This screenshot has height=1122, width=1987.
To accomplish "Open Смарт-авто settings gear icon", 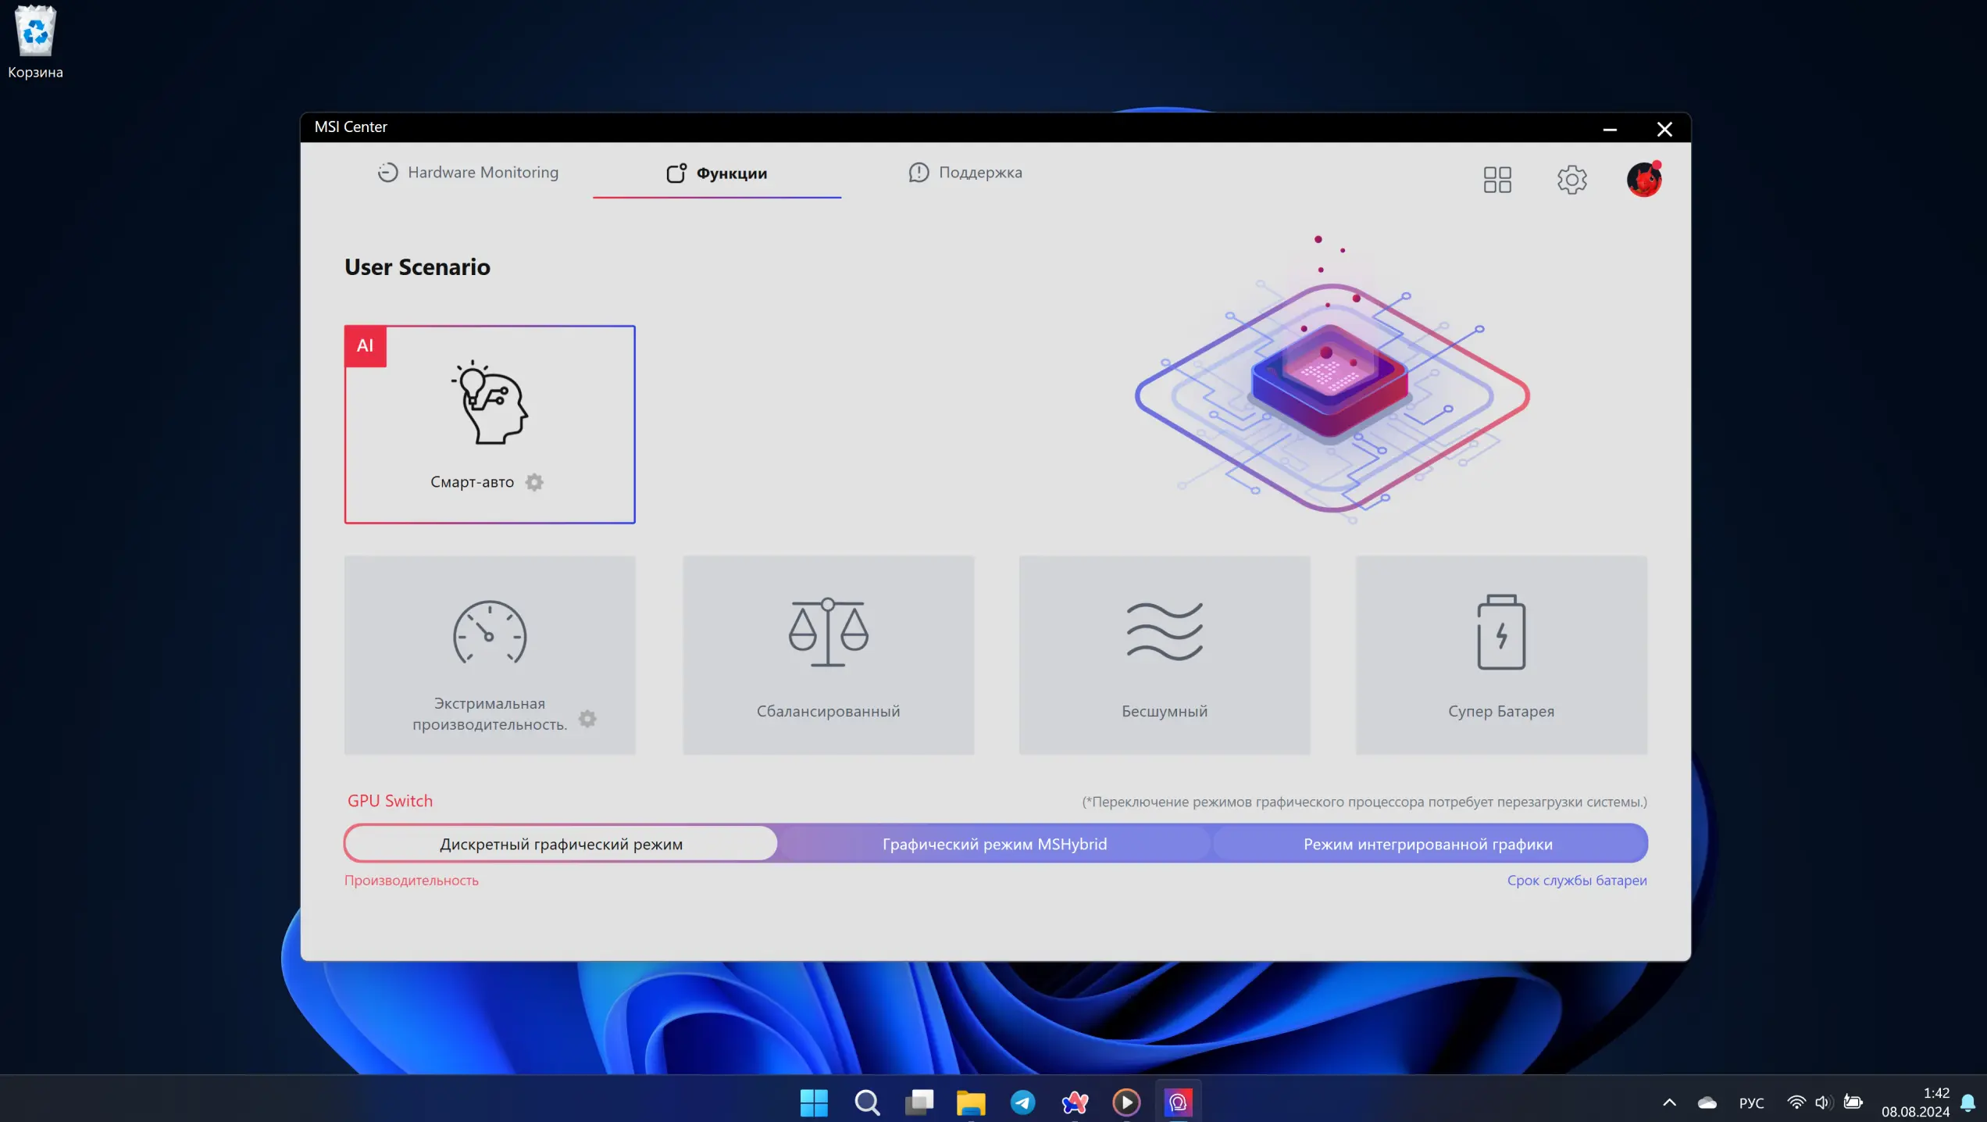I will [x=534, y=482].
